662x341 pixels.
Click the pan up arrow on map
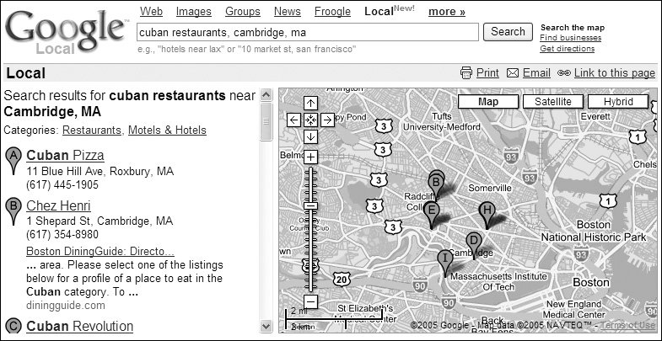pyautogui.click(x=310, y=104)
